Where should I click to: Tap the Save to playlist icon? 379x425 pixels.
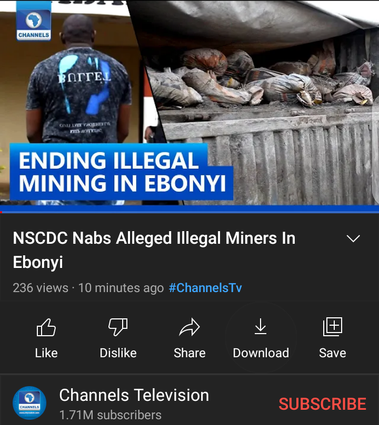click(333, 327)
